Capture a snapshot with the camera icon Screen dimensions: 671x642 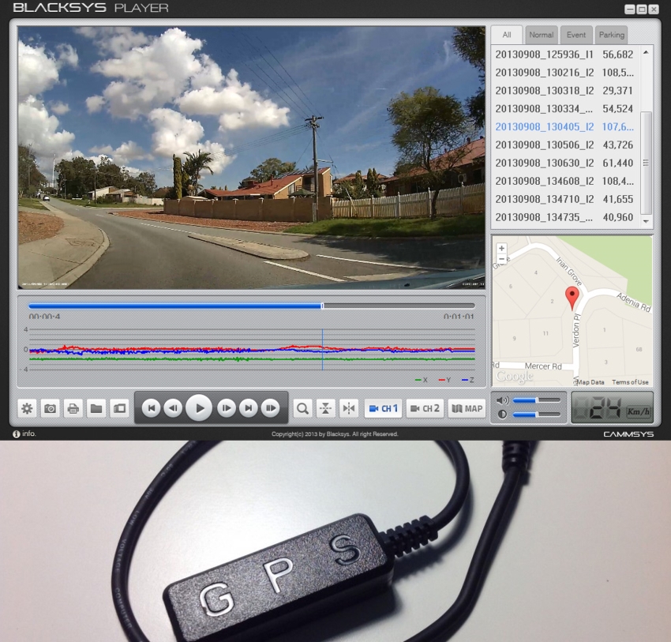(50, 408)
